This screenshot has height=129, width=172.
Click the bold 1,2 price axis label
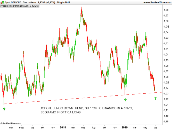166,110
